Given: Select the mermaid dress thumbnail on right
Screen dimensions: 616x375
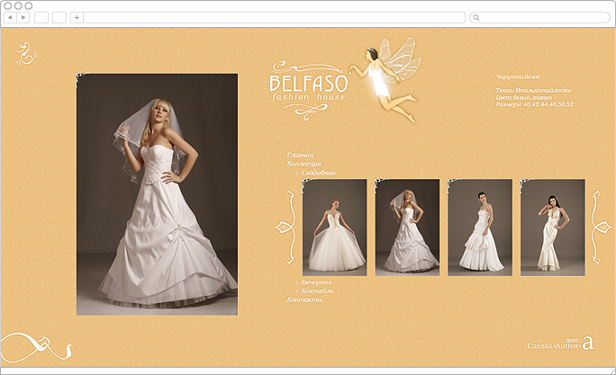Looking at the screenshot, I should [553, 228].
